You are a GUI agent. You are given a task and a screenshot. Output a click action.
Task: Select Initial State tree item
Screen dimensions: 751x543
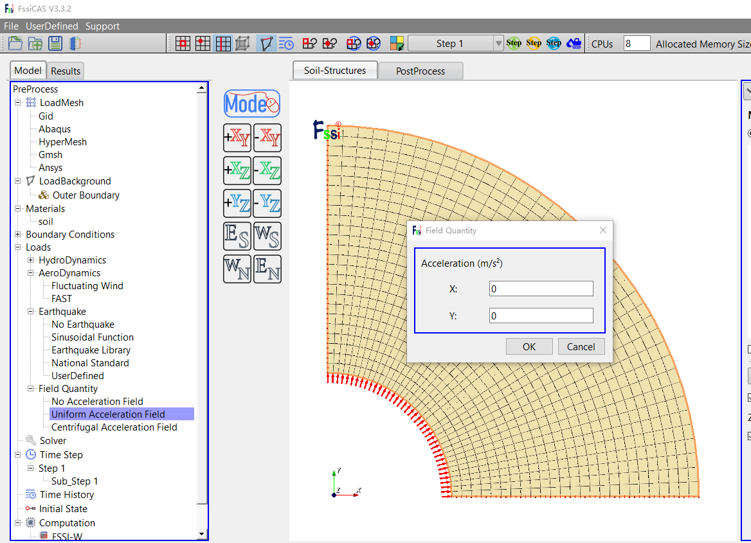click(x=63, y=509)
